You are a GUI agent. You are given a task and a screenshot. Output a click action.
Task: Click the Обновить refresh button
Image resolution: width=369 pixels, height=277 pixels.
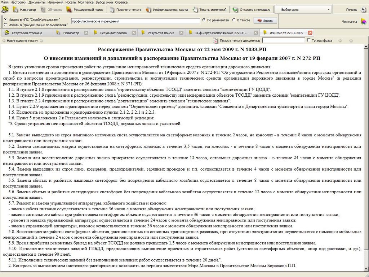(51, 10)
